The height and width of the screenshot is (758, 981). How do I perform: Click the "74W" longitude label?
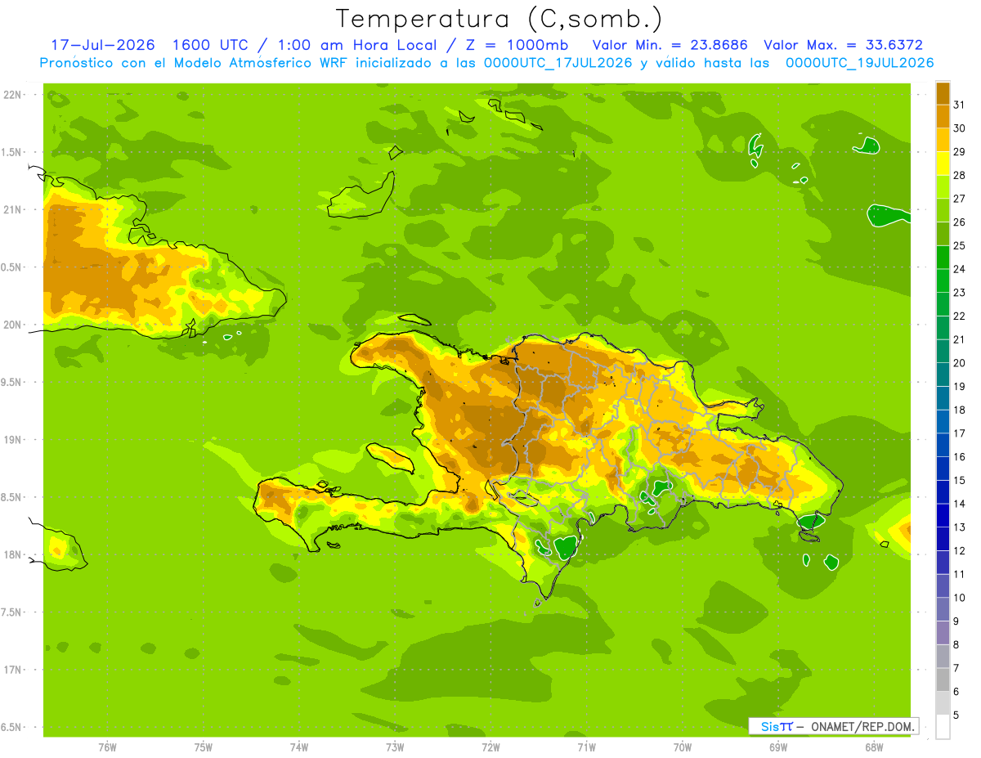point(299,747)
